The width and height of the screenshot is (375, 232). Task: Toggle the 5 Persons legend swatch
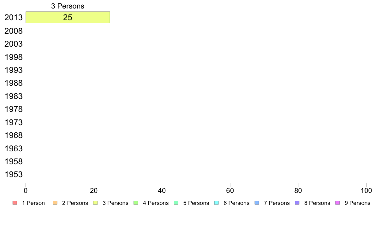pyautogui.click(x=176, y=203)
